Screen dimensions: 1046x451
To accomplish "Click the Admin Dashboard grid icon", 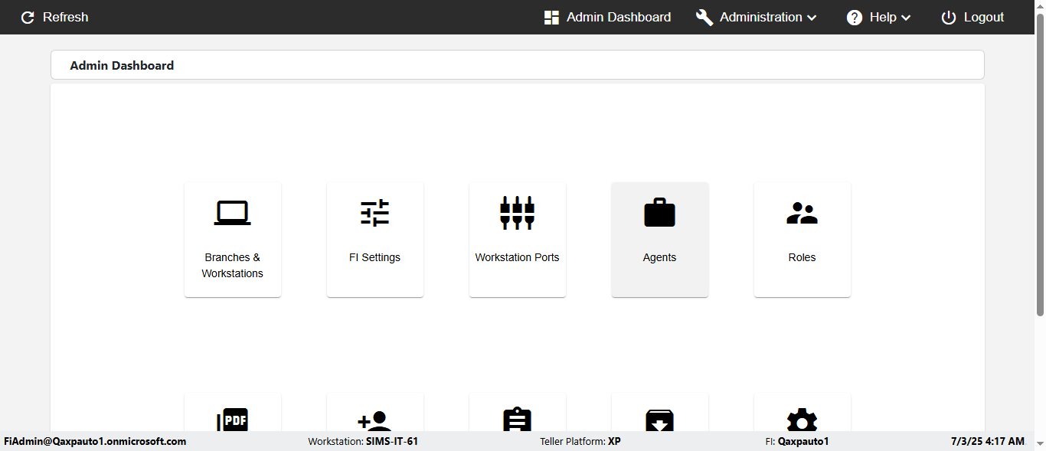I will click(551, 18).
